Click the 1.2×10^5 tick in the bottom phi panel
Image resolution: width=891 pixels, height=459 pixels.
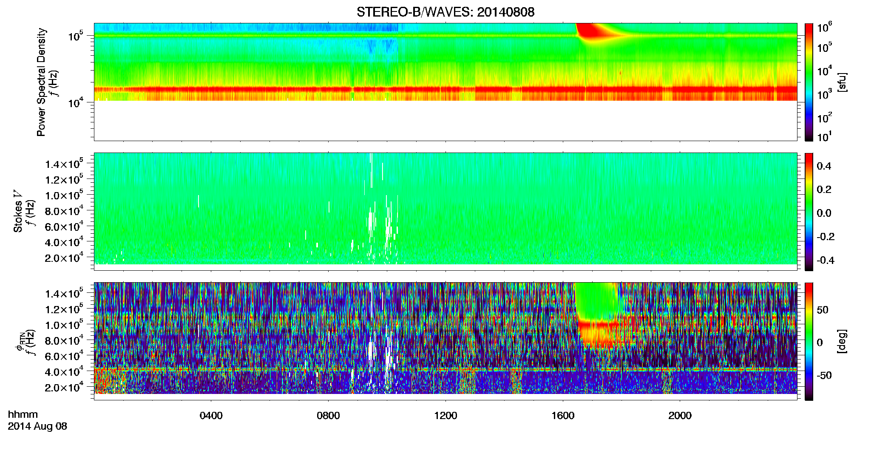coord(64,309)
